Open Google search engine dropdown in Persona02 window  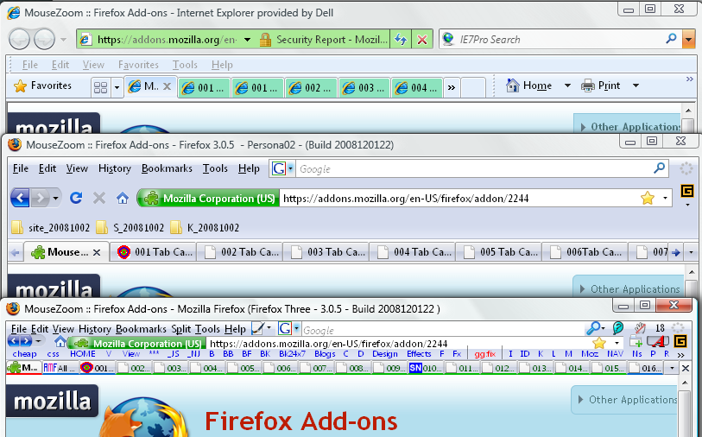(x=291, y=168)
